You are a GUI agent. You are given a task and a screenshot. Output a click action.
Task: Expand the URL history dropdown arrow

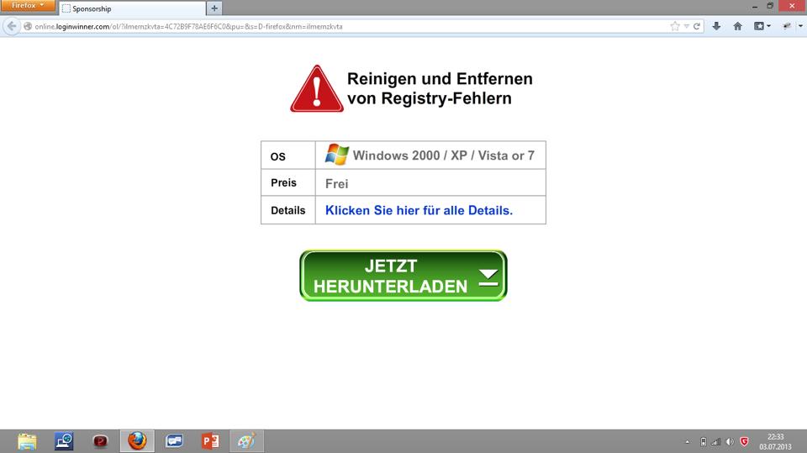pos(686,26)
